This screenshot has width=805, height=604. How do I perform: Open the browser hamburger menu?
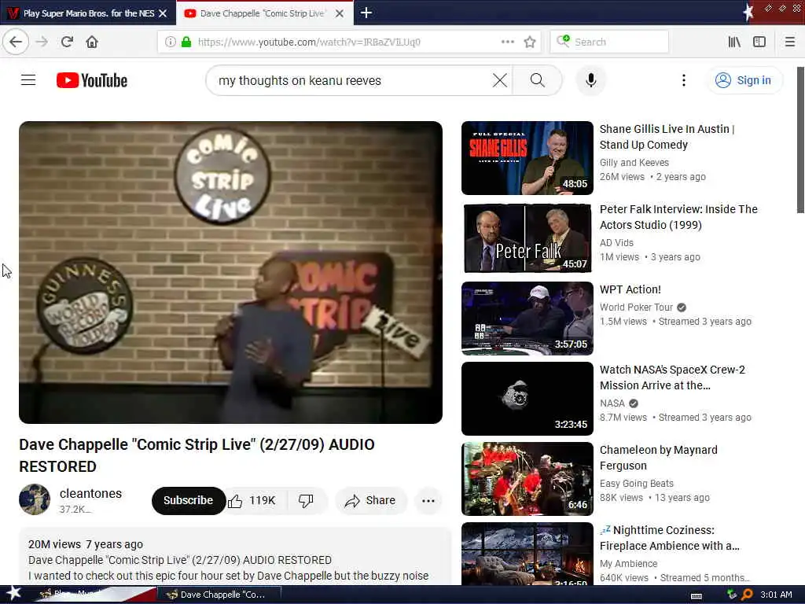(x=789, y=42)
